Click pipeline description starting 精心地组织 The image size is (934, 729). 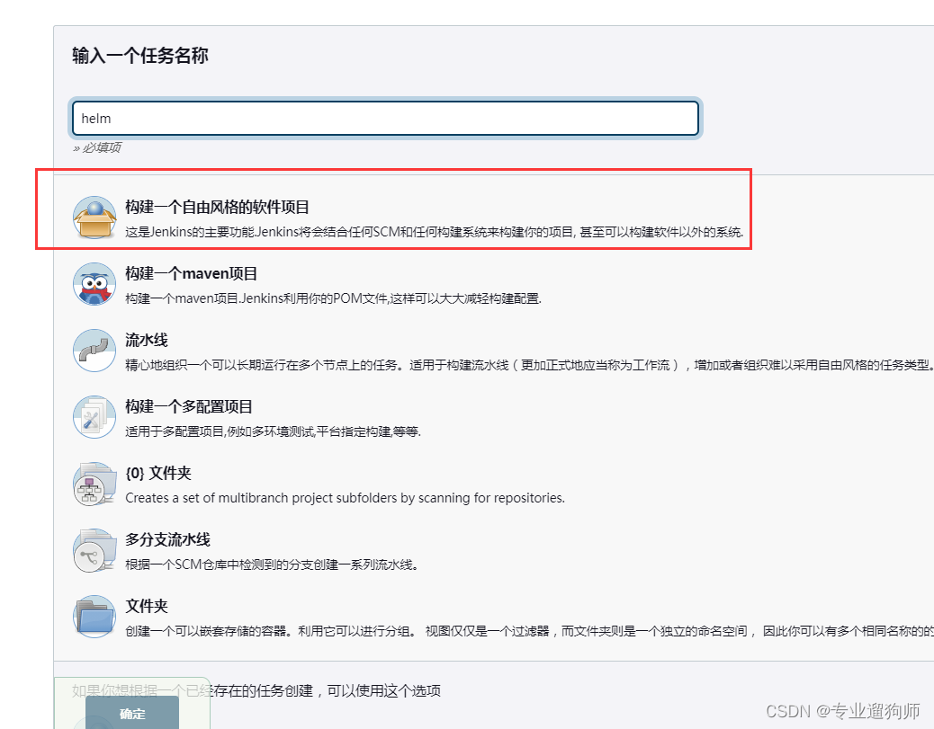click(x=529, y=365)
